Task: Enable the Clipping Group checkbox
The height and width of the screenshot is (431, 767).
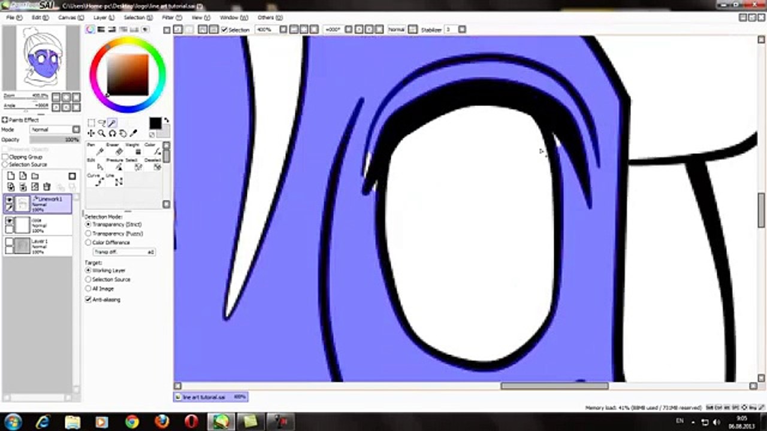Action: [5, 157]
